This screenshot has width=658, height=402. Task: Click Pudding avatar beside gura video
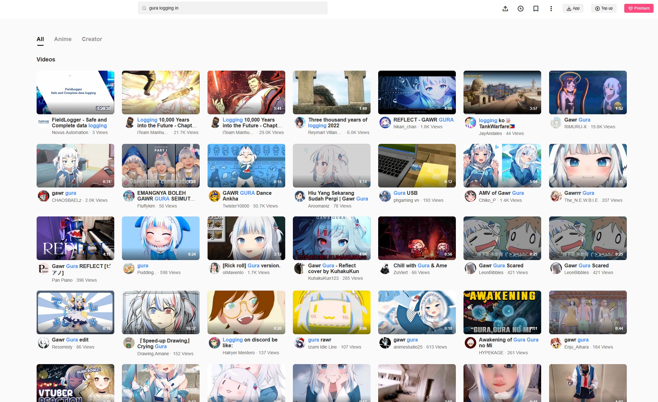coord(129,268)
